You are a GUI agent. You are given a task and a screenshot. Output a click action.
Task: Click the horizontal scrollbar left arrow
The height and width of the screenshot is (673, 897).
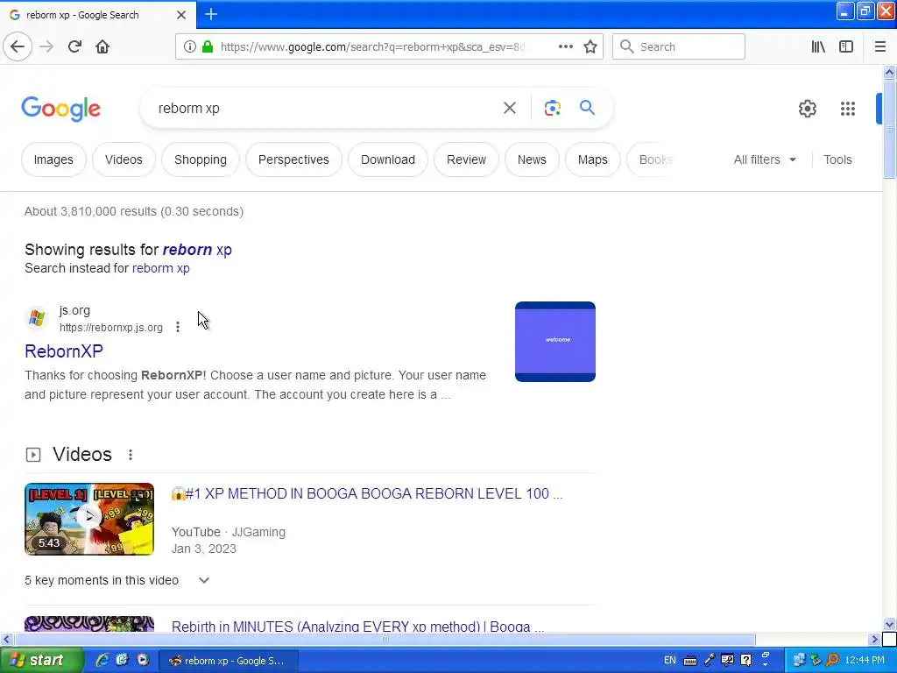point(6,639)
